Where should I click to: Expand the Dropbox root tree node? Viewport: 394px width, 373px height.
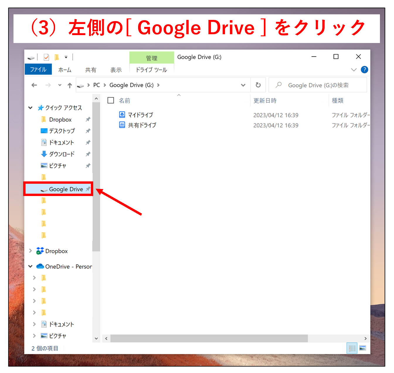point(30,251)
